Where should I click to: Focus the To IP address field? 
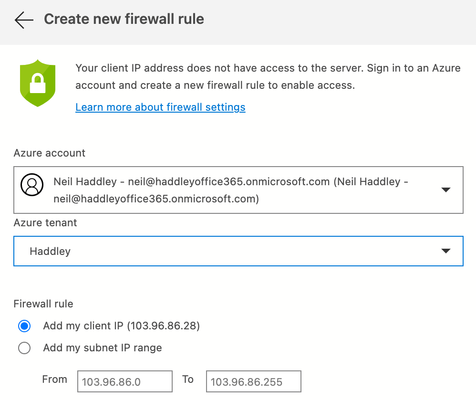pos(253,382)
